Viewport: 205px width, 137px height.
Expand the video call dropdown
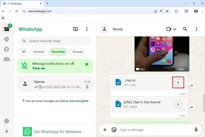click(x=175, y=29)
